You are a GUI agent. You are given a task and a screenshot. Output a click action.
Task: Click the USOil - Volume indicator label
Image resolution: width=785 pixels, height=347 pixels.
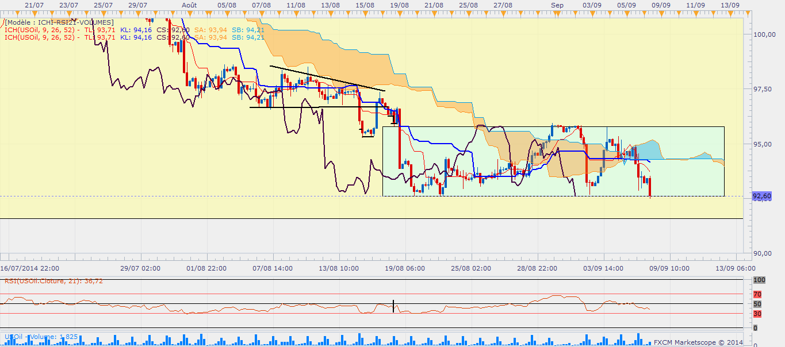click(41, 337)
